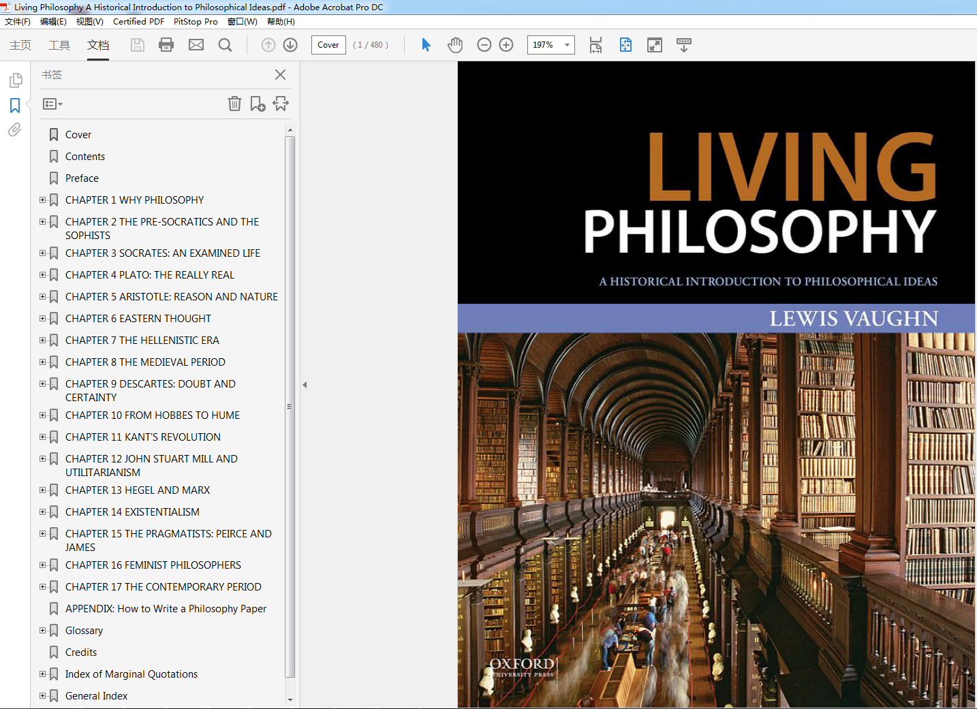
Task: Select the Hand pan tool
Action: point(455,45)
